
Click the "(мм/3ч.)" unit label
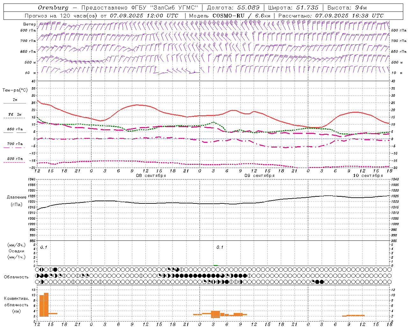[x=16, y=245]
